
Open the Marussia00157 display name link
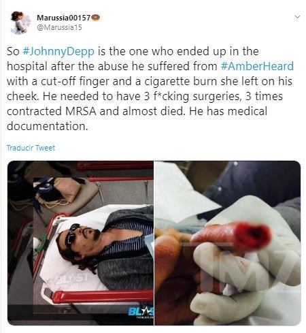[x=64, y=18]
